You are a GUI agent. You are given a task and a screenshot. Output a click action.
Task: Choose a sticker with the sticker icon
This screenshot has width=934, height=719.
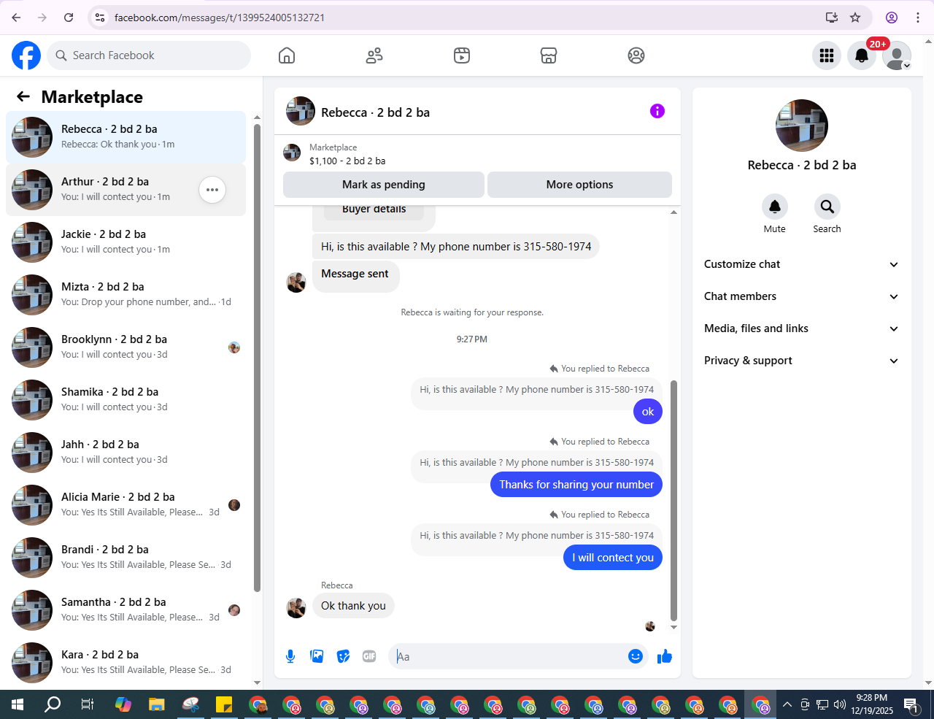pos(343,656)
